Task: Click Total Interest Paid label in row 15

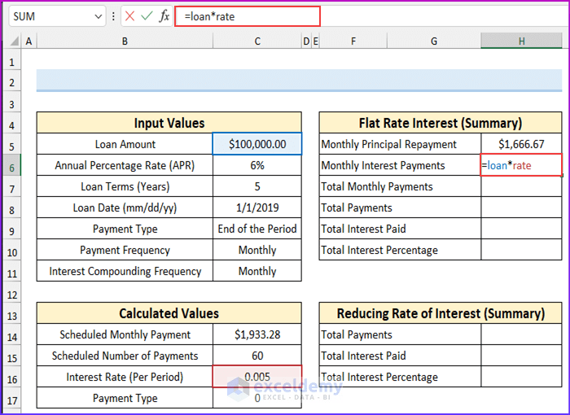Action: (x=400, y=356)
